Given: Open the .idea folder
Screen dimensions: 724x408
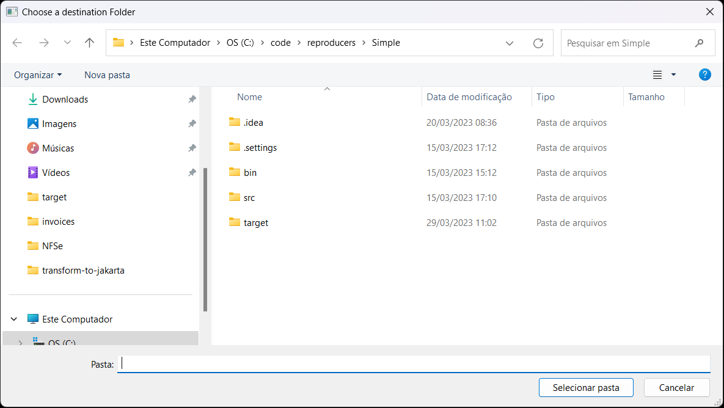Looking at the screenshot, I should coord(253,122).
